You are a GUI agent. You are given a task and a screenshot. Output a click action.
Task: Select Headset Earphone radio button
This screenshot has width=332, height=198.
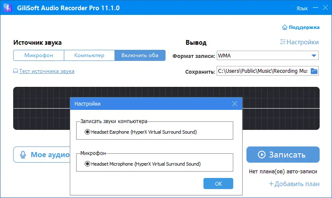coord(87,132)
